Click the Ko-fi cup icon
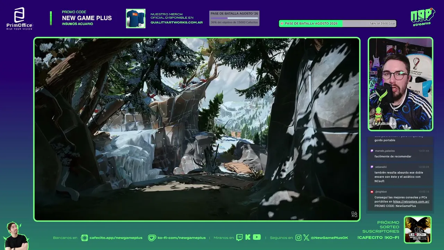Image resolution: width=444 pixels, height=250 pixels. click(152, 238)
